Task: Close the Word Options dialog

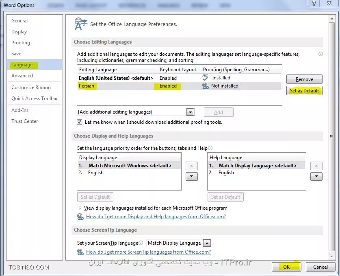Action: 329,3
